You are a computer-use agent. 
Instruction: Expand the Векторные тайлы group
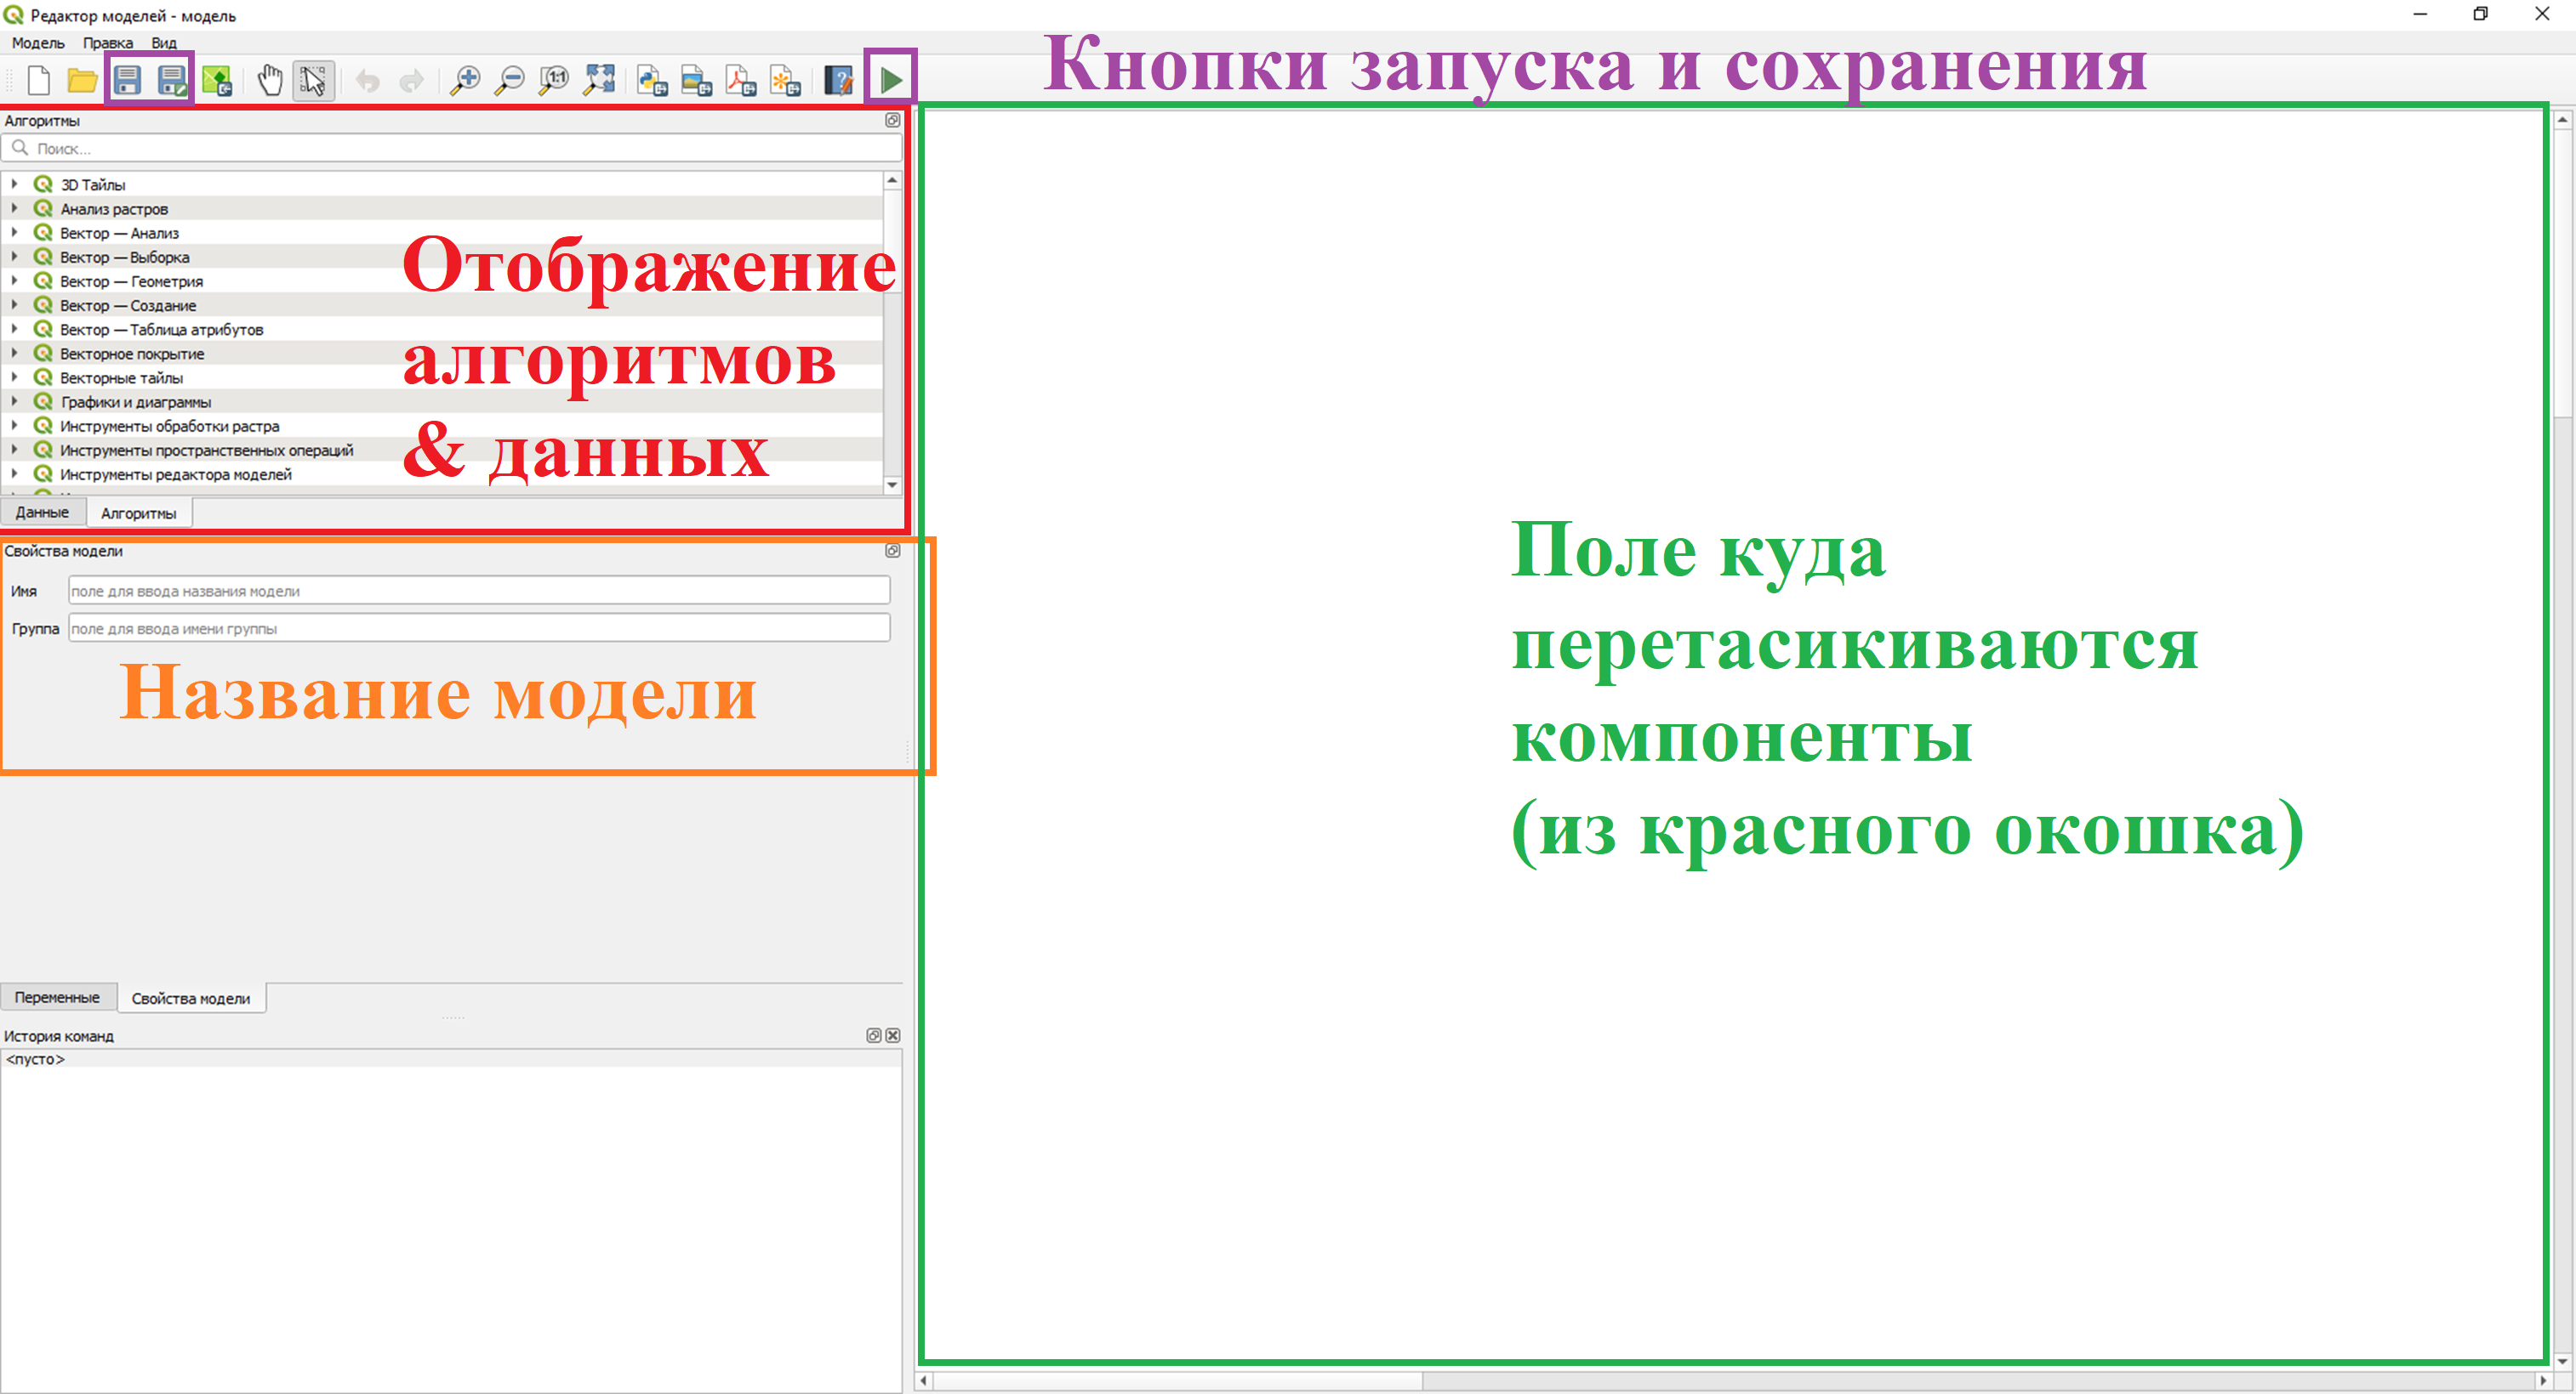click(15, 377)
